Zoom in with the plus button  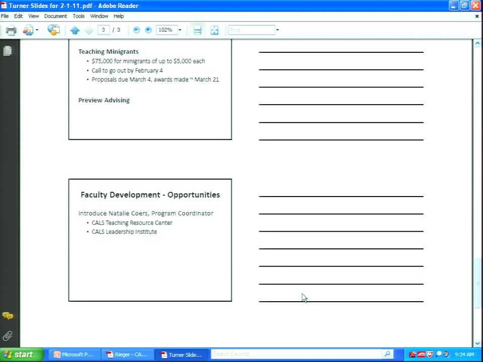coord(148,30)
